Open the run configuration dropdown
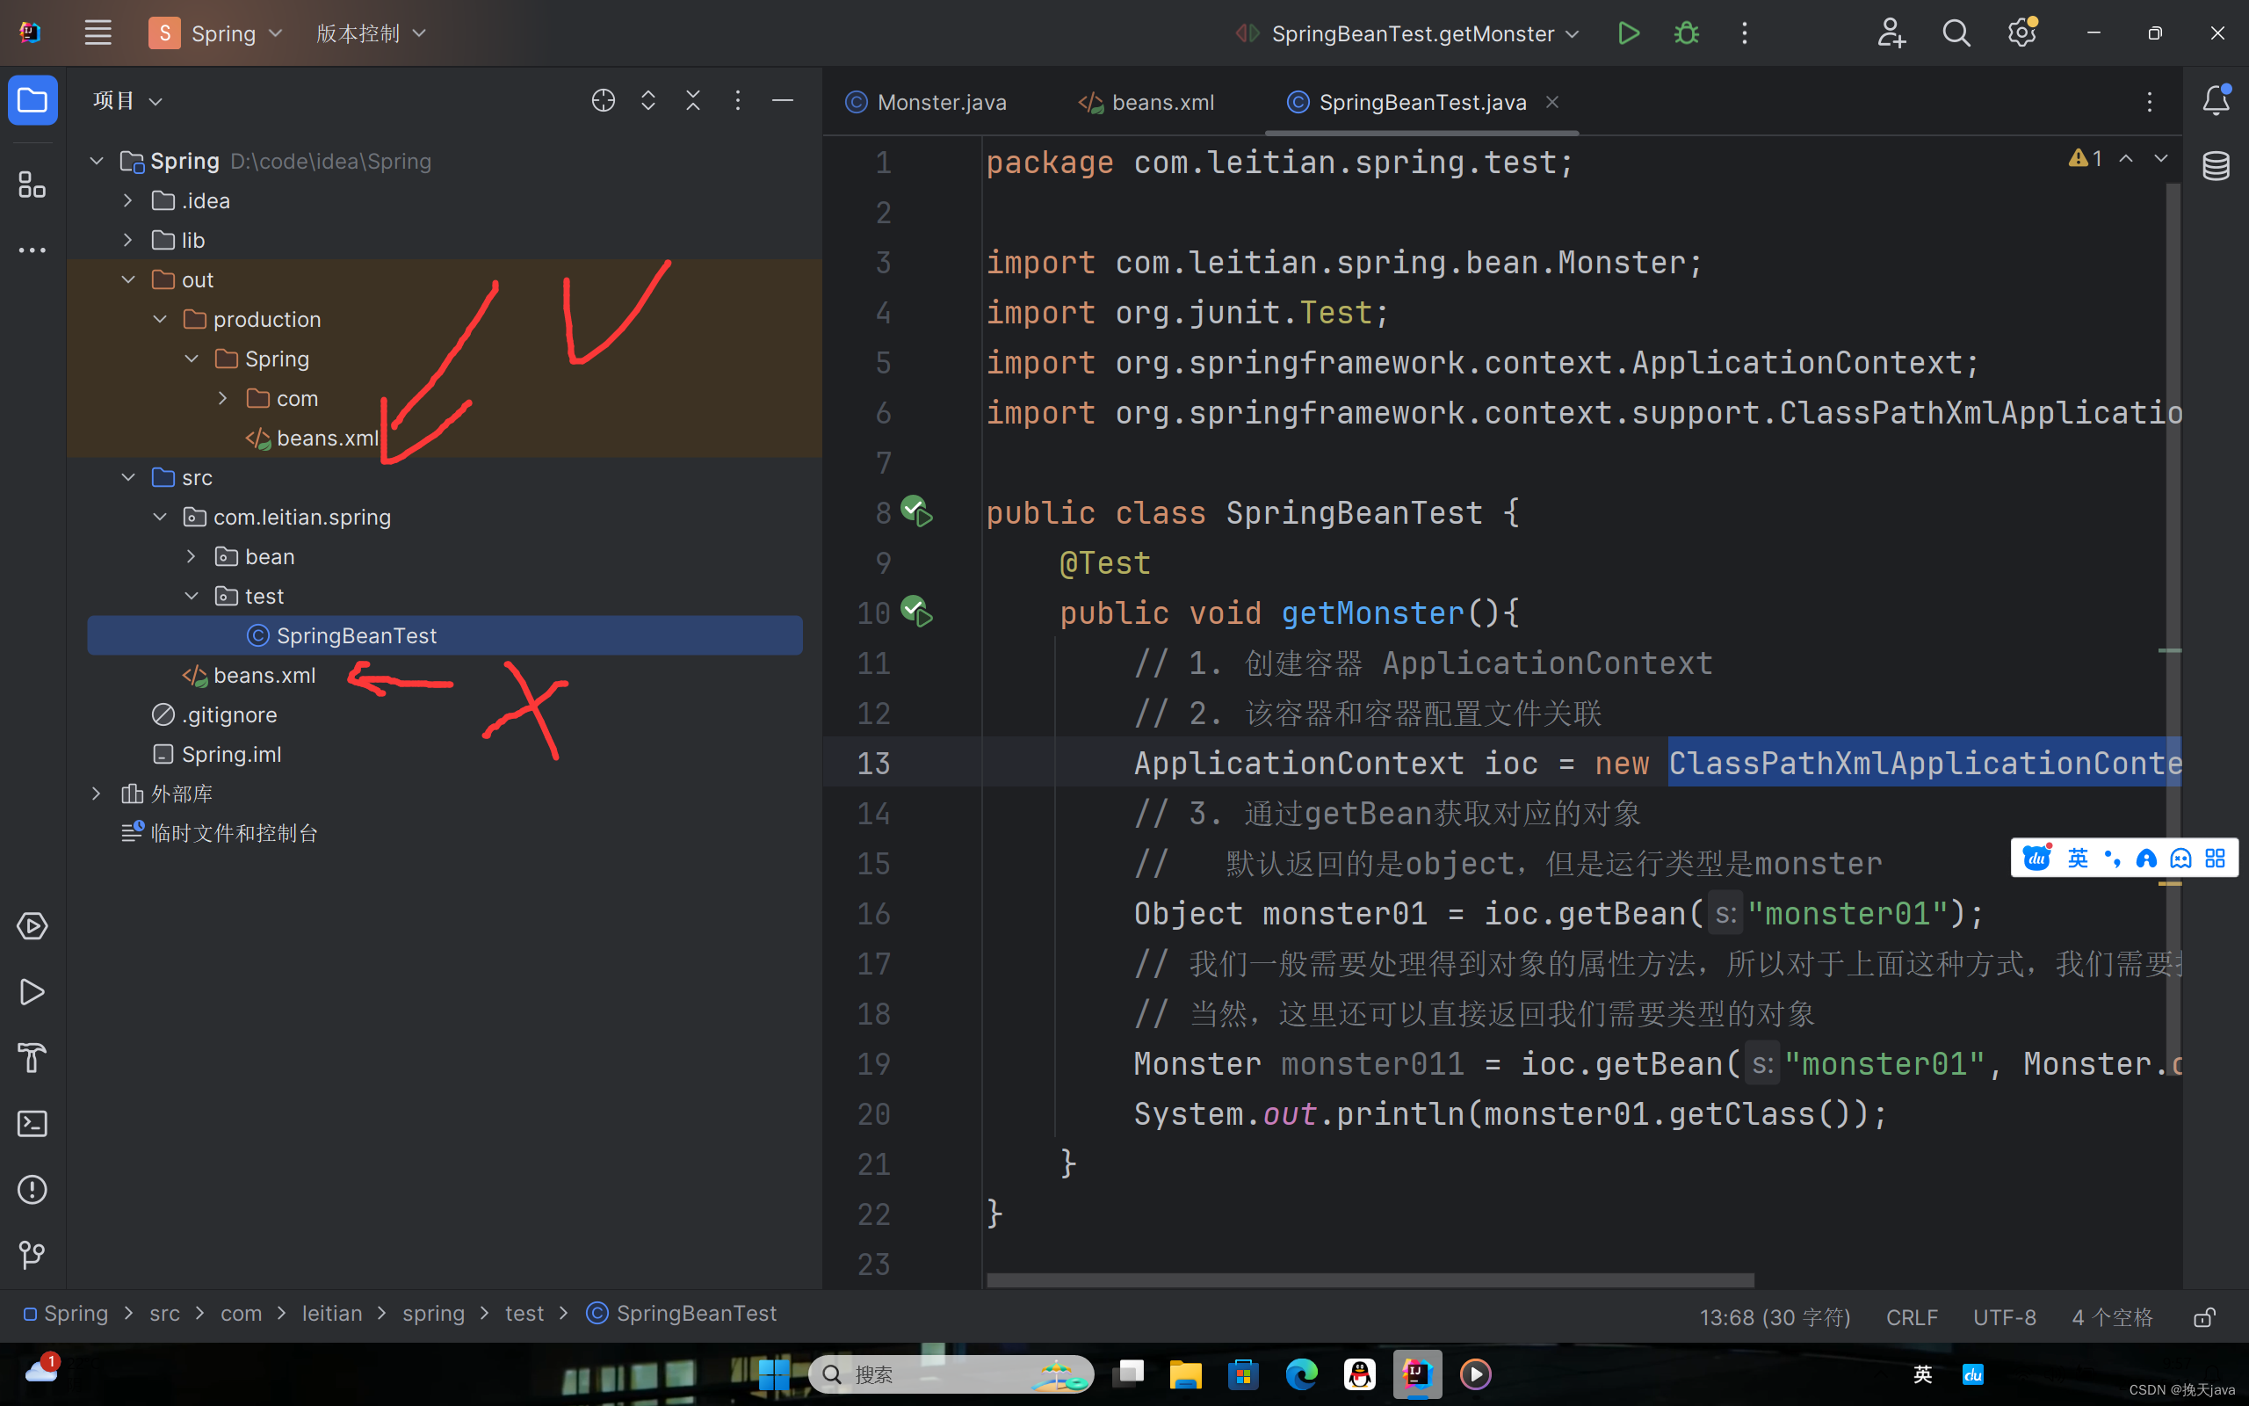The width and height of the screenshot is (2249, 1406). coord(1573,33)
